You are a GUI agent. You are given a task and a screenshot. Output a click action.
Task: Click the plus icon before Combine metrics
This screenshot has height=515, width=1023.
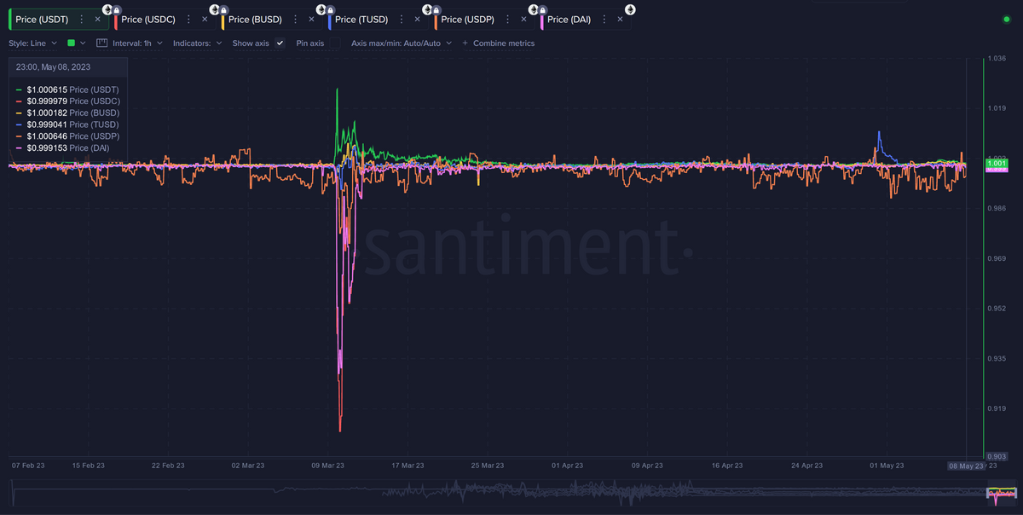pyautogui.click(x=465, y=43)
